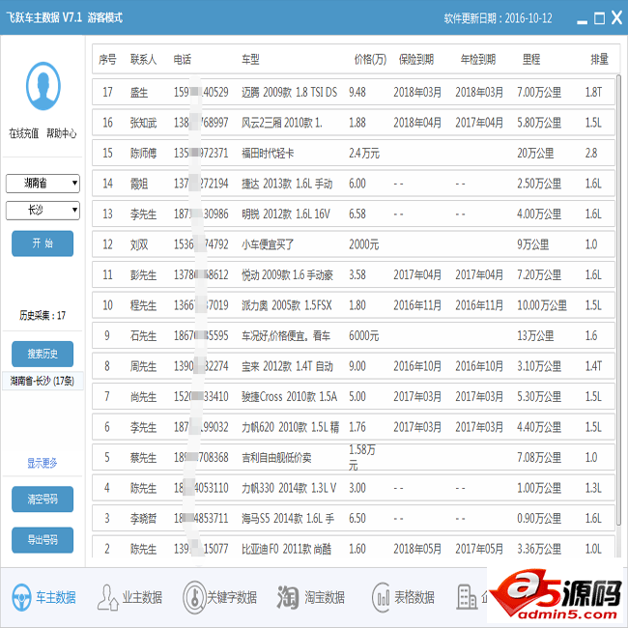Click price cell 2.4万元
628x628 pixels.
364,154
